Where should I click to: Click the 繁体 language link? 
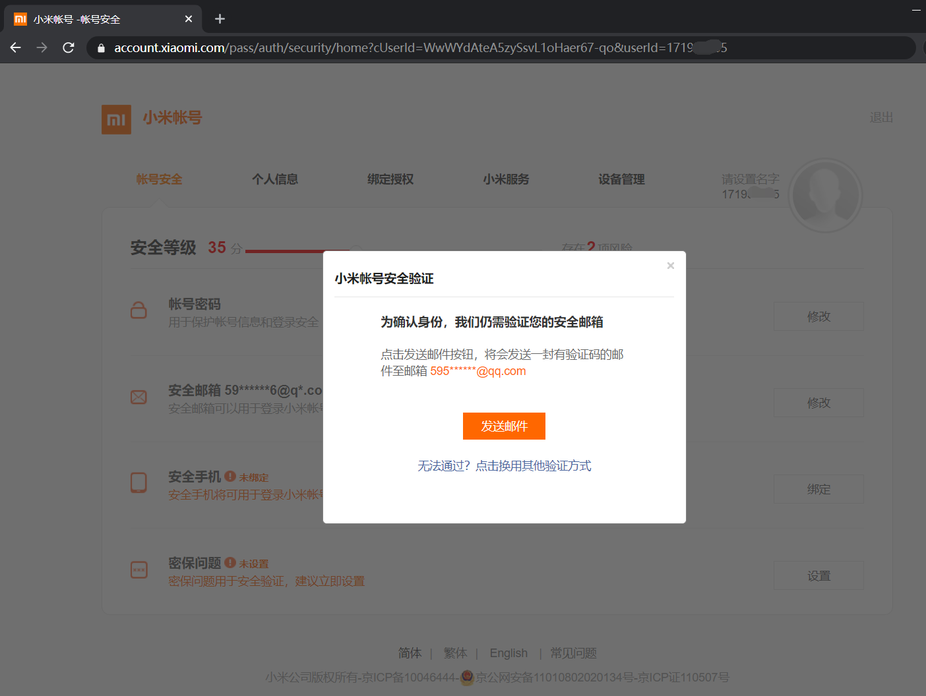(x=455, y=653)
